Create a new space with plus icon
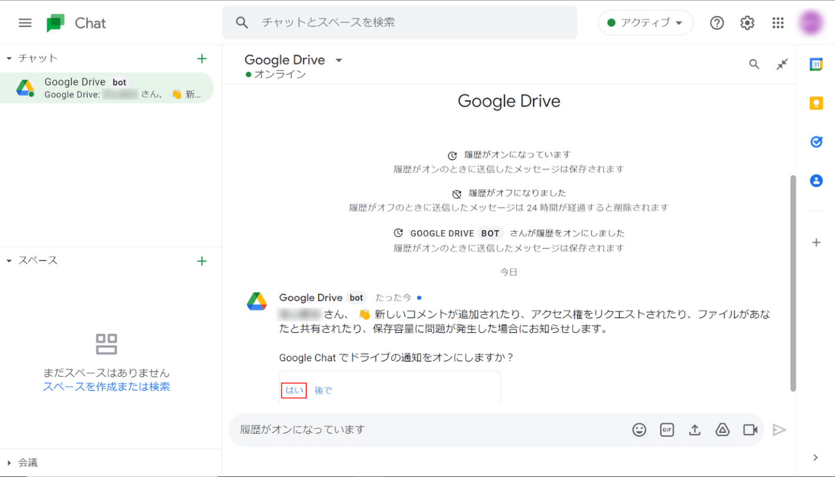835x477 pixels. (x=202, y=261)
